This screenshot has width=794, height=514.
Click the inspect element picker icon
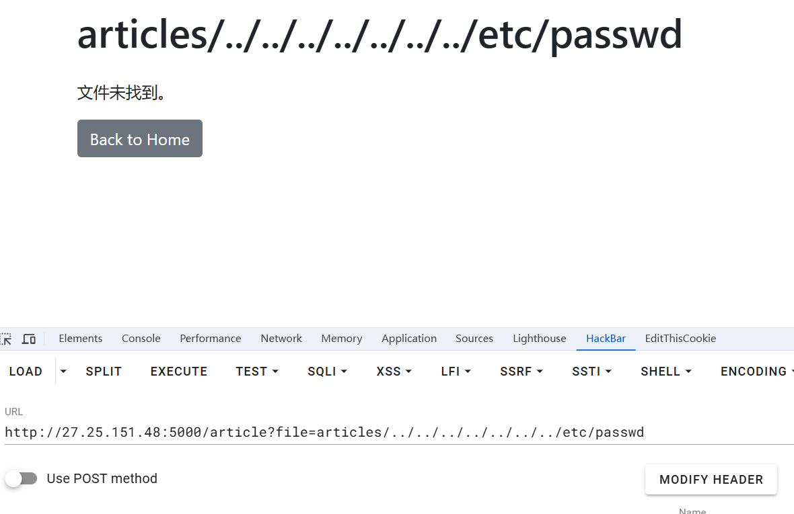[5, 339]
